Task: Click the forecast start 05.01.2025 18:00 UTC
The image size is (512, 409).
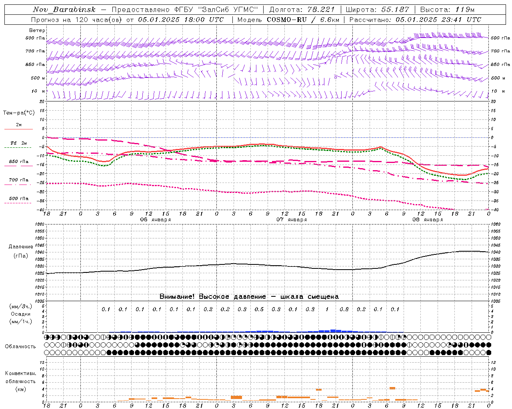Action: point(181,20)
